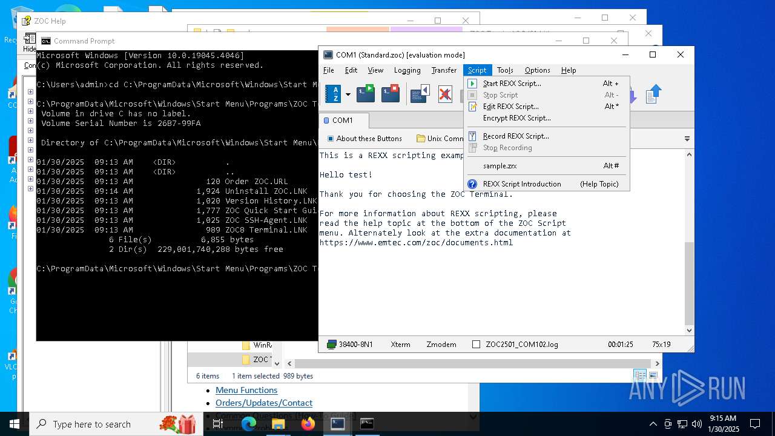Click the taskbar search box
This screenshot has width=775, height=436.
[115, 424]
